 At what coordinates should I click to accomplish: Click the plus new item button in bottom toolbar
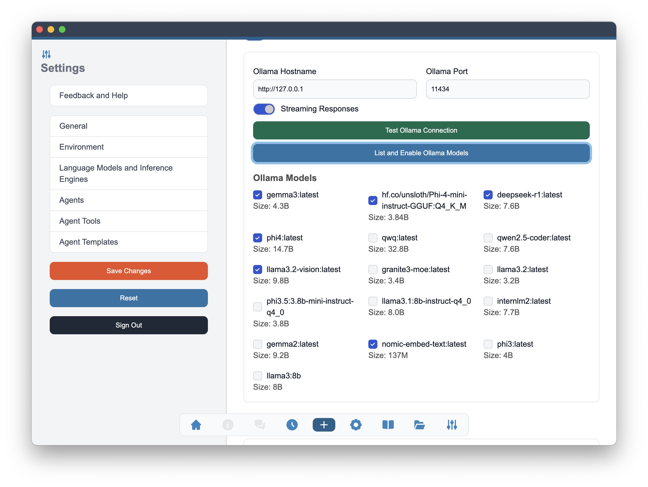point(324,424)
